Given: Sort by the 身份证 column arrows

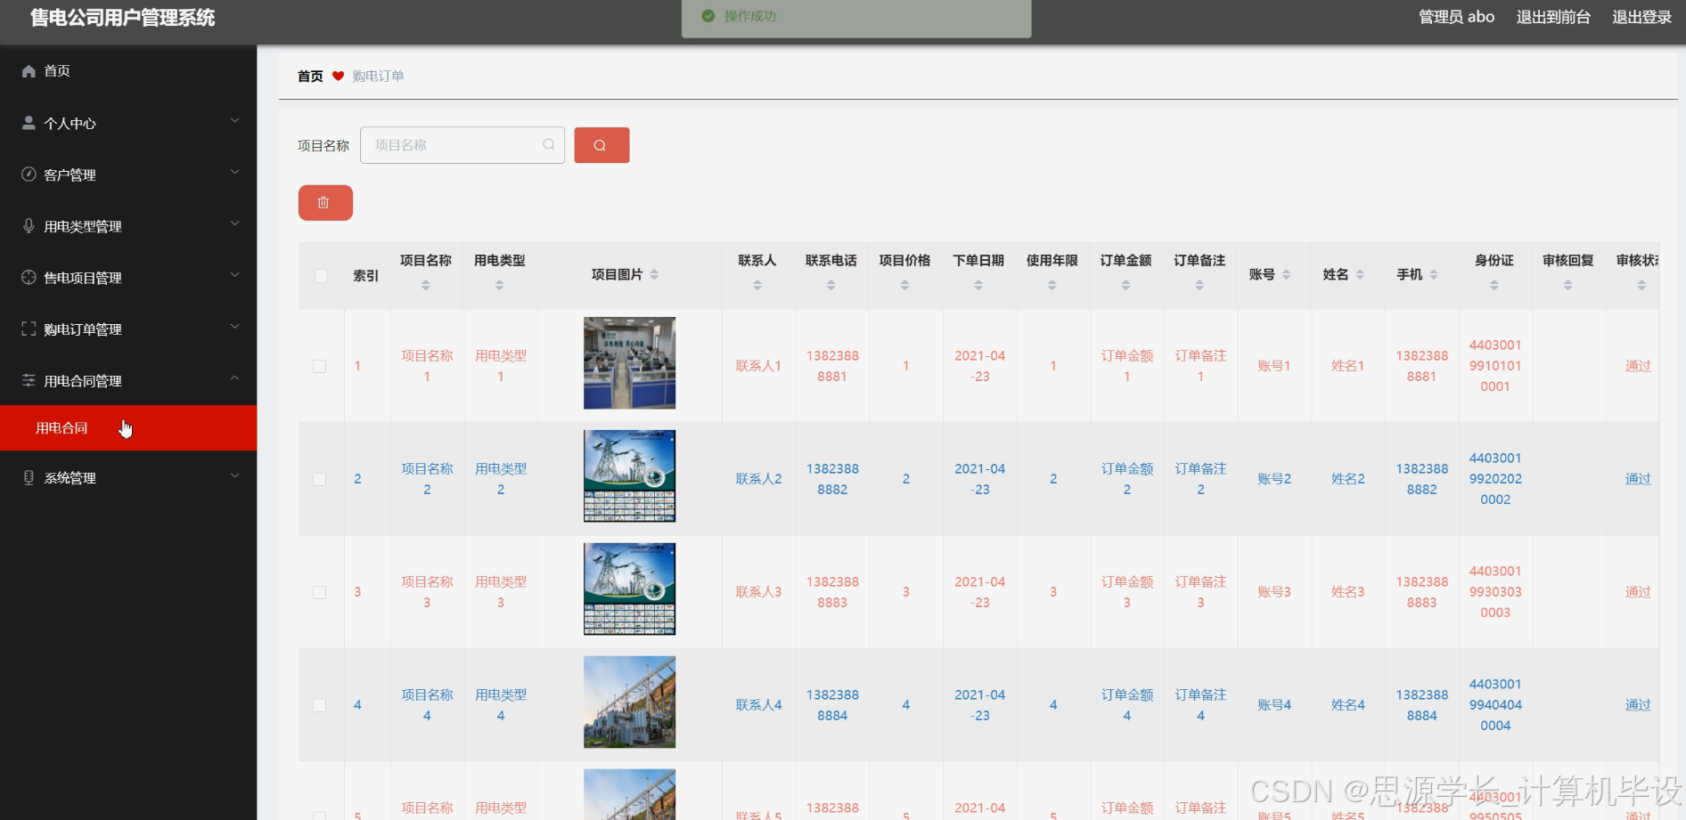Looking at the screenshot, I should (1494, 285).
